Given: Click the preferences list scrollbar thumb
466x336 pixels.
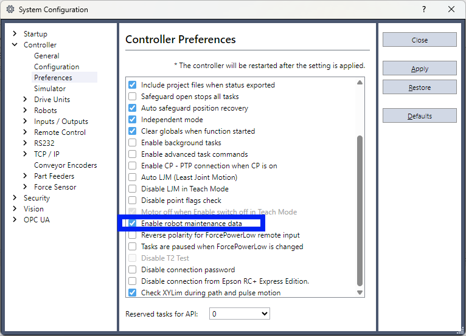Looking at the screenshot, I should point(360,211).
